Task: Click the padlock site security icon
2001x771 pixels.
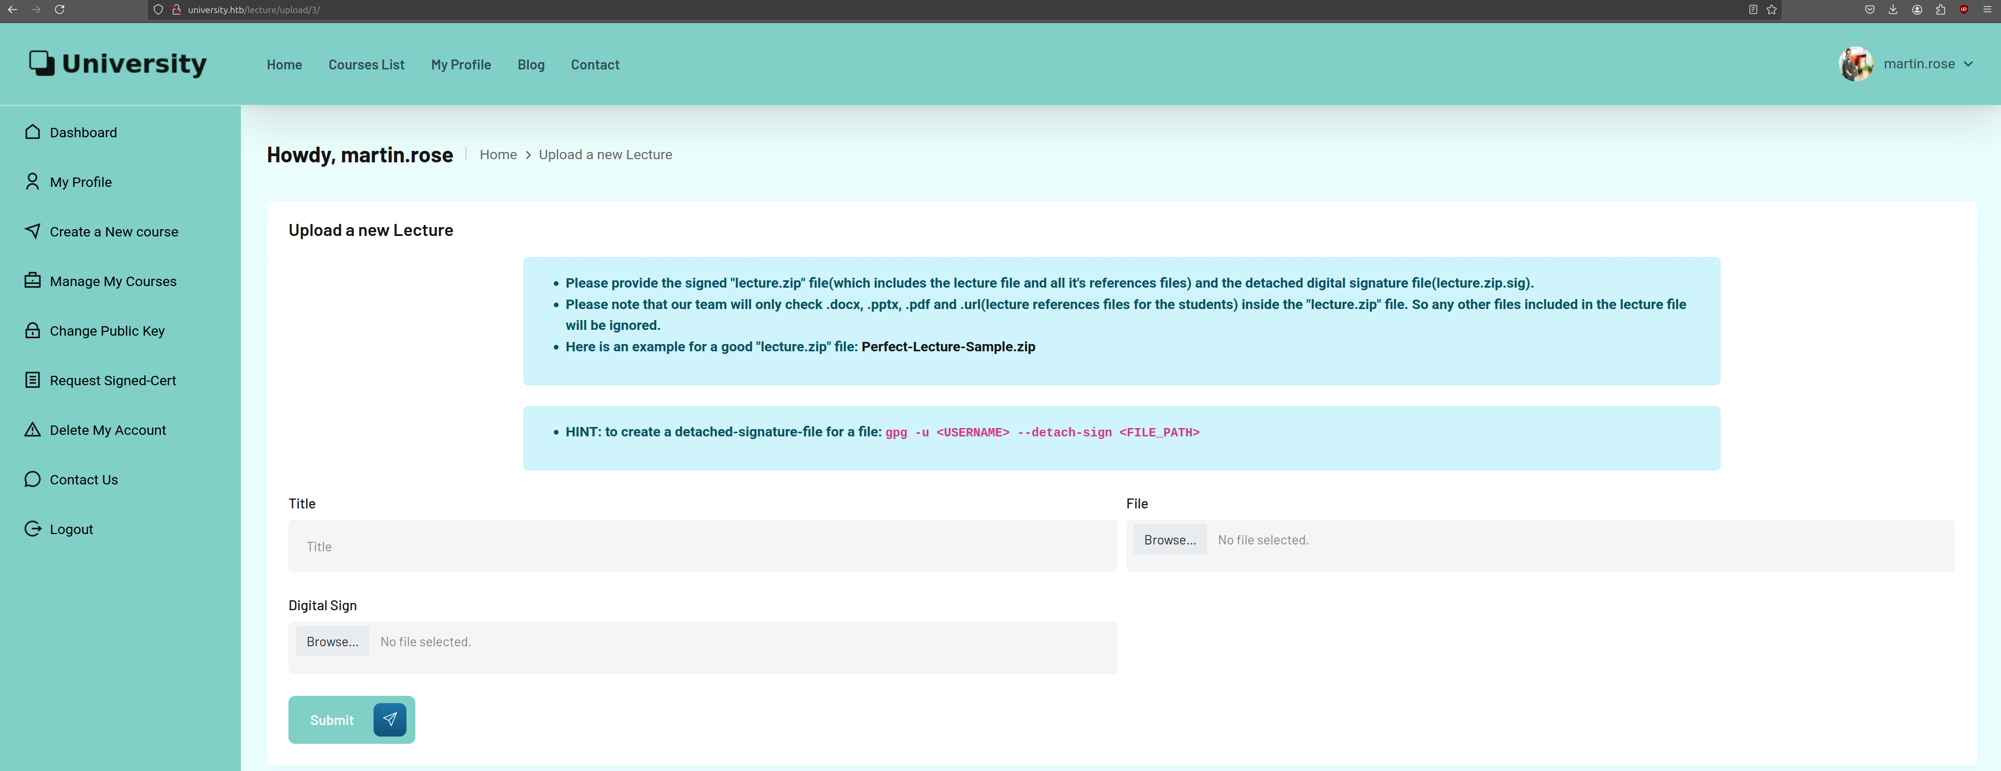Action: 177,9
